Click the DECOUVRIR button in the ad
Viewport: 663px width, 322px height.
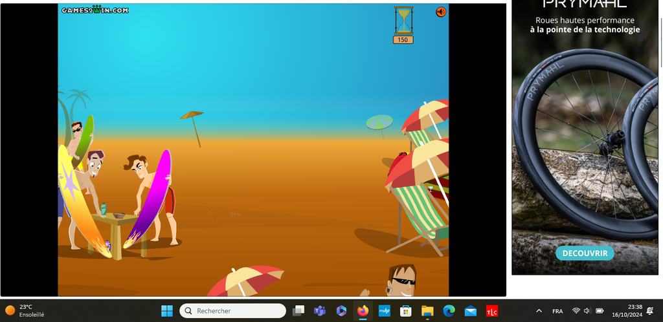[x=585, y=253]
